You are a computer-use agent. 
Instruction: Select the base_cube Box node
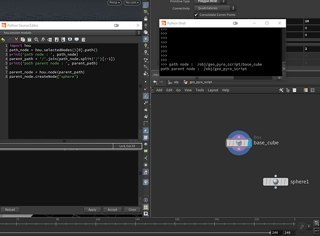coord(238,143)
